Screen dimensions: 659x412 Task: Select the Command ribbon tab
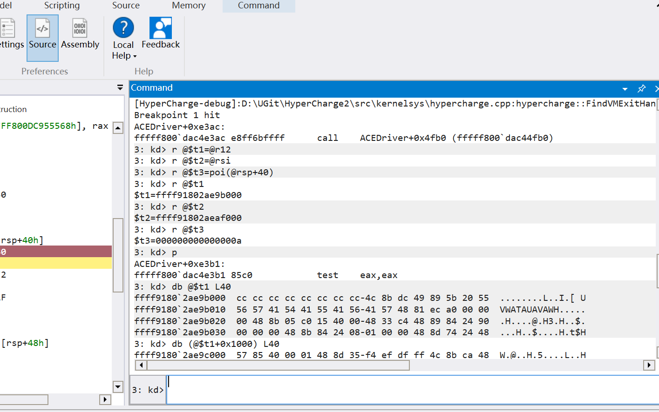258,6
